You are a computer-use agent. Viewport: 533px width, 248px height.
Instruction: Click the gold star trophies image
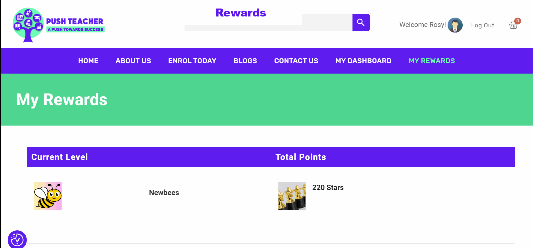point(292,196)
